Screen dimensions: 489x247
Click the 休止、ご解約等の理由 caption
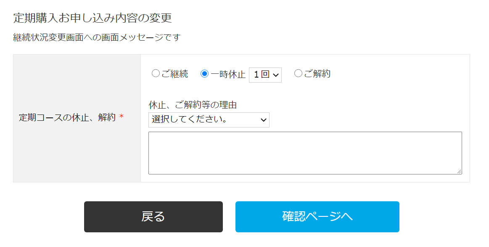pyautogui.click(x=193, y=105)
